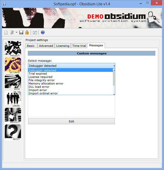
Task: Choose Trial expired in the list
Action: coord(71,74)
